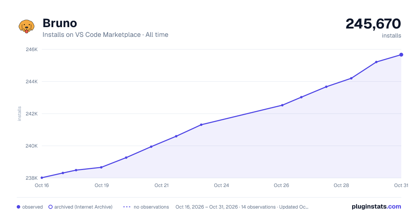This screenshot has width=418, height=219.
Task: Select the data point just above Oct 19
Action: tap(101, 167)
